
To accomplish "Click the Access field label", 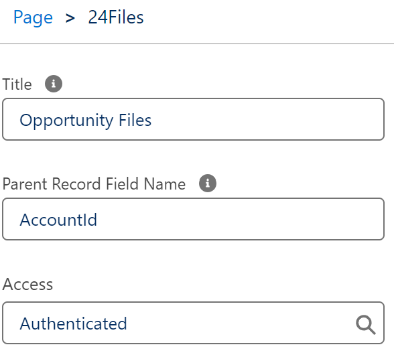I will [x=27, y=284].
